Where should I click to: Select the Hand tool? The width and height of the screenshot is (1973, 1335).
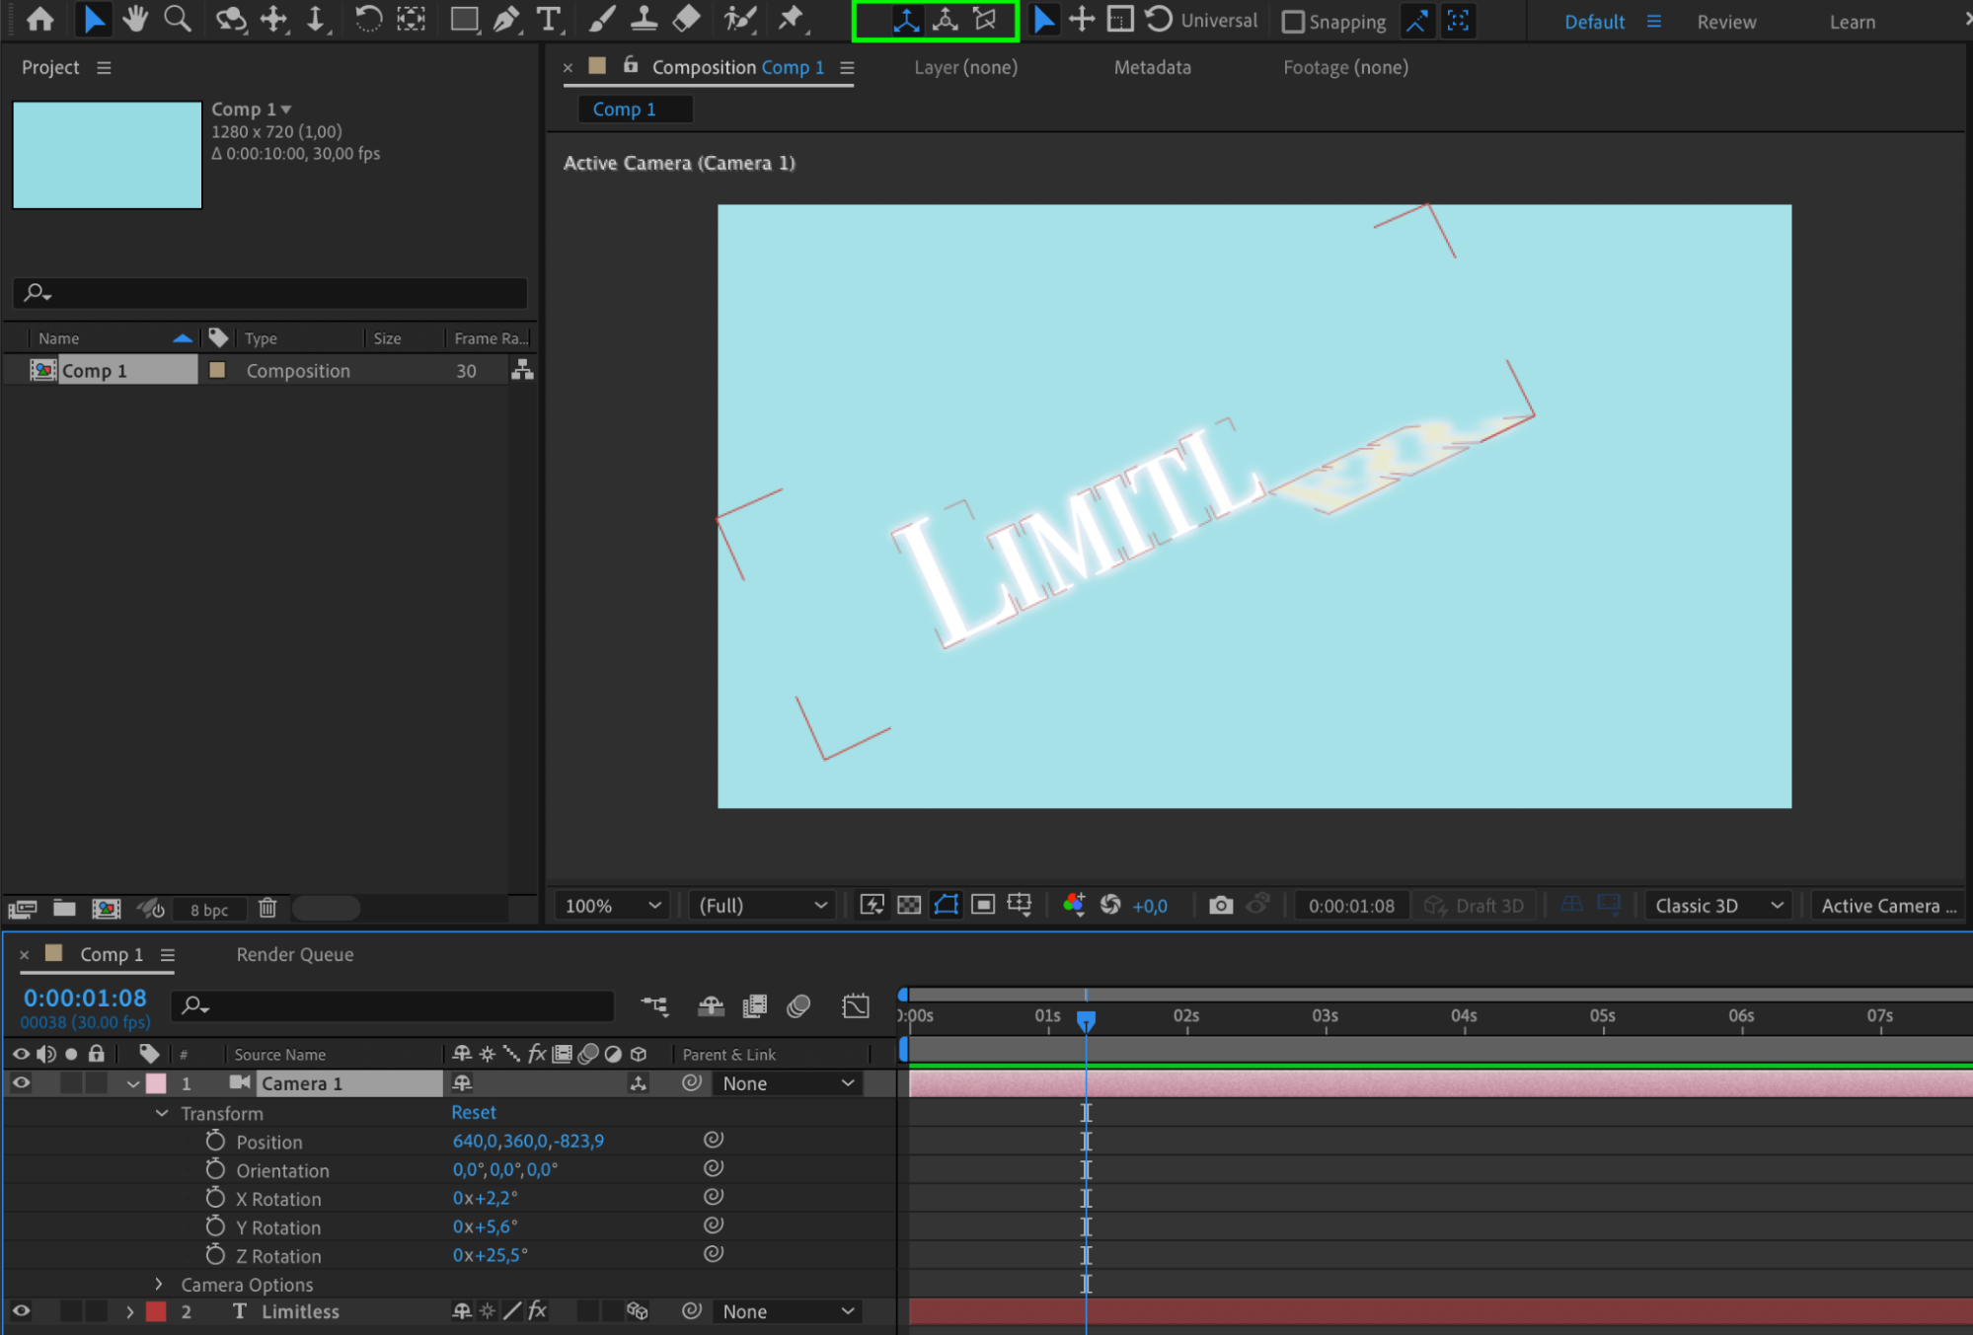pos(135,19)
